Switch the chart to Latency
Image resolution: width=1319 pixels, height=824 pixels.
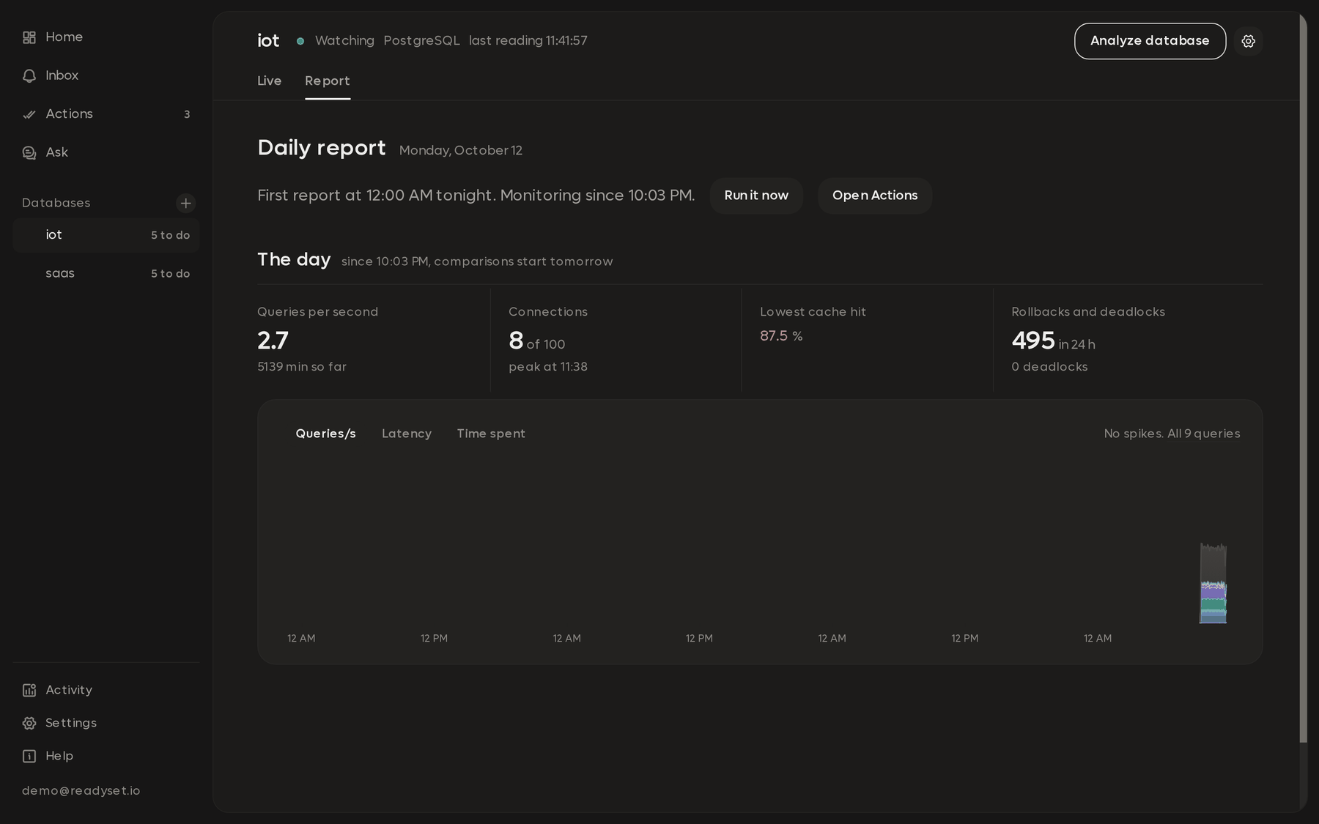[x=407, y=434]
